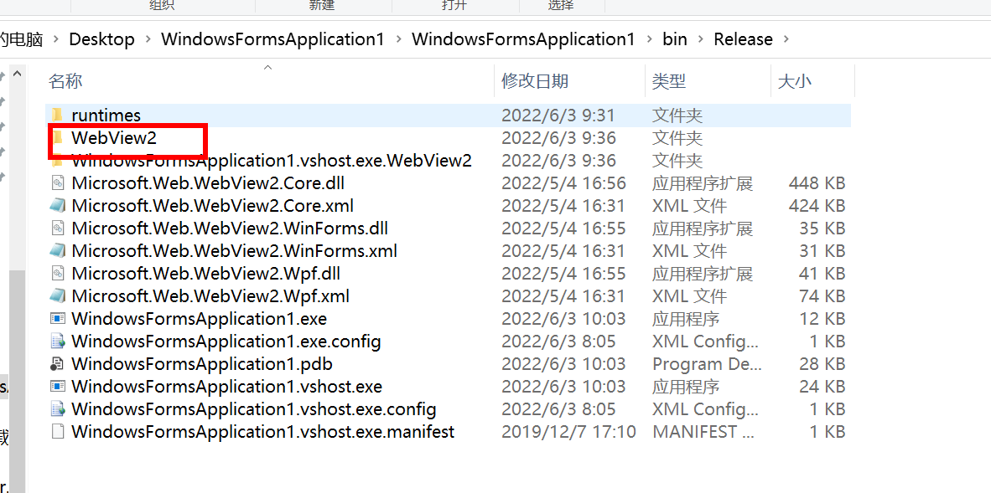
Task: Select Microsoft.Web.WebView2.Core.dll file icon
Action: 58,183
